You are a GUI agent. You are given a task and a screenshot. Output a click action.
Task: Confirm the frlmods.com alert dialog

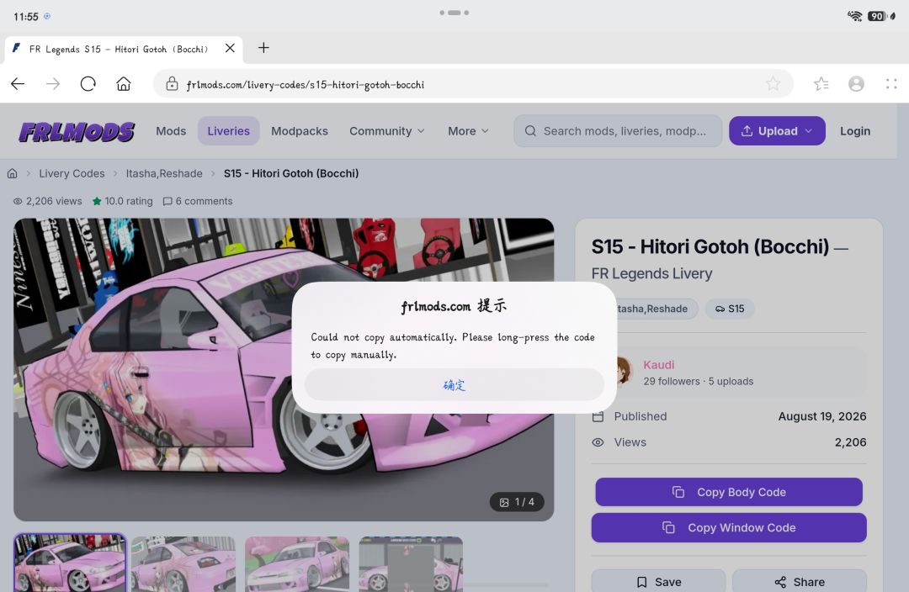pos(454,384)
